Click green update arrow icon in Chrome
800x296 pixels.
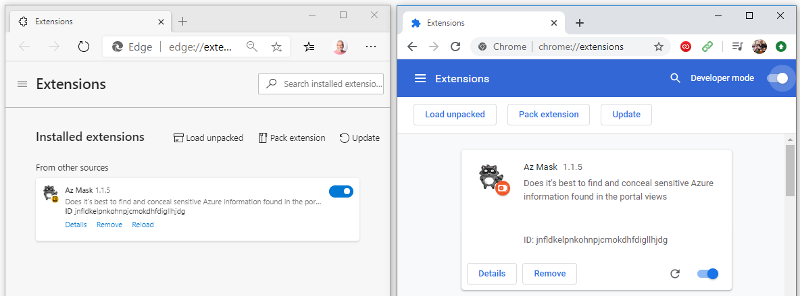click(x=781, y=47)
